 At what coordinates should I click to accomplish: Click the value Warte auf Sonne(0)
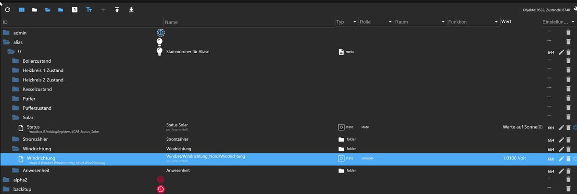(x=523, y=127)
